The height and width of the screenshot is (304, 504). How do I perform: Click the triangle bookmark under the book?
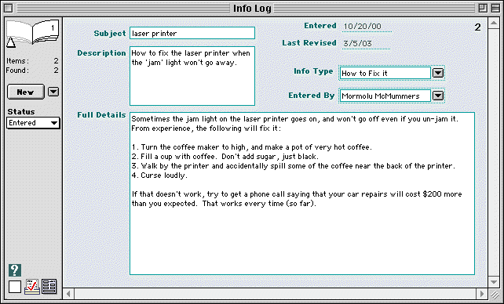pyautogui.click(x=11, y=42)
